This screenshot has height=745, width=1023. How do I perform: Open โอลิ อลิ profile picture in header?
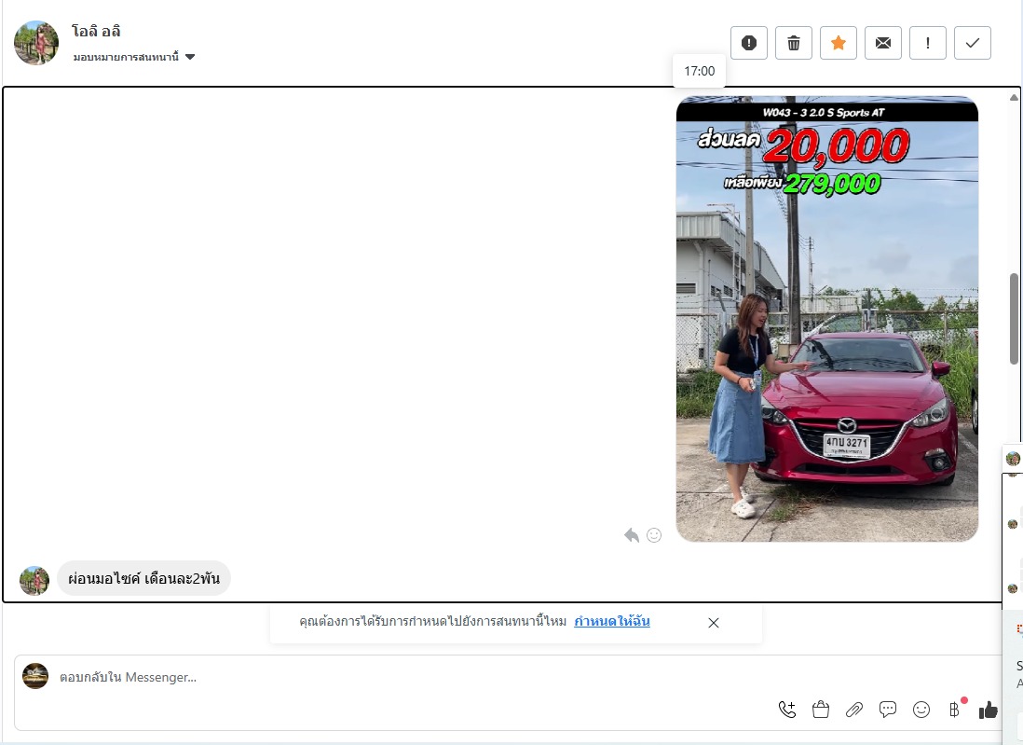click(x=36, y=43)
